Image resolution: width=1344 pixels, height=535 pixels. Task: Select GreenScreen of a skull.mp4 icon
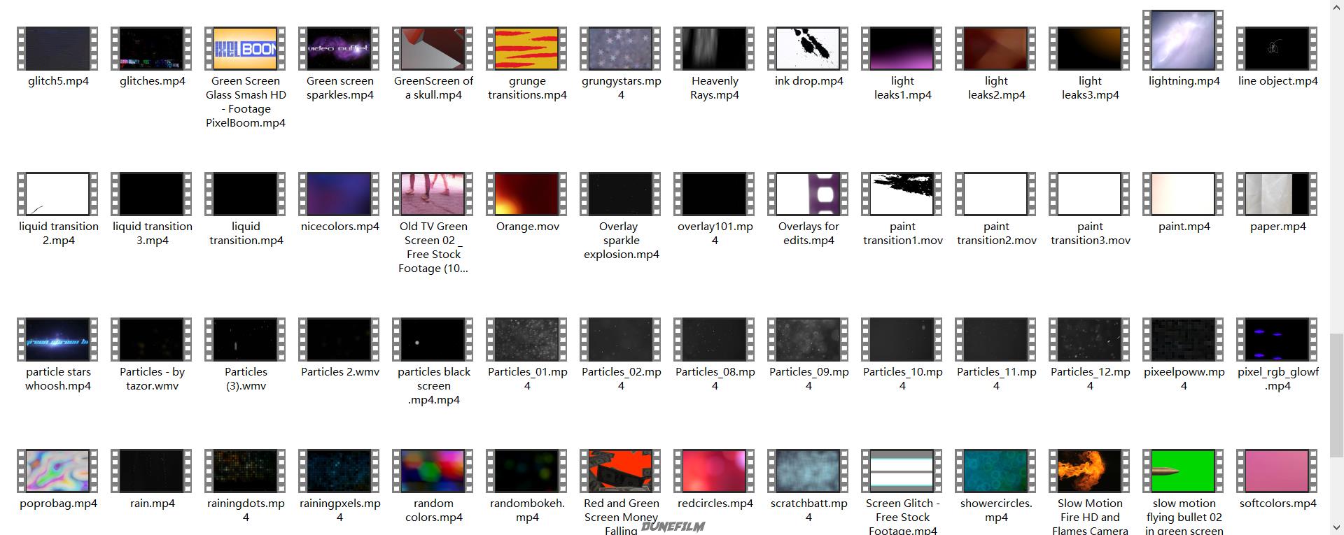(433, 49)
